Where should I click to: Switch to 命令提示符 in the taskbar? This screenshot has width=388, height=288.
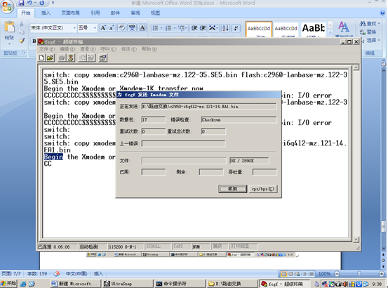point(180,284)
